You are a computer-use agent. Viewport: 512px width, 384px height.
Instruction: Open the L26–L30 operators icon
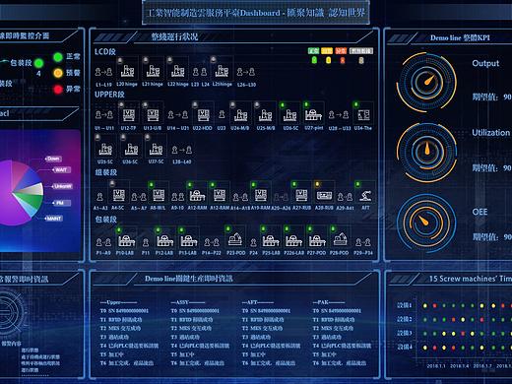tap(246, 72)
